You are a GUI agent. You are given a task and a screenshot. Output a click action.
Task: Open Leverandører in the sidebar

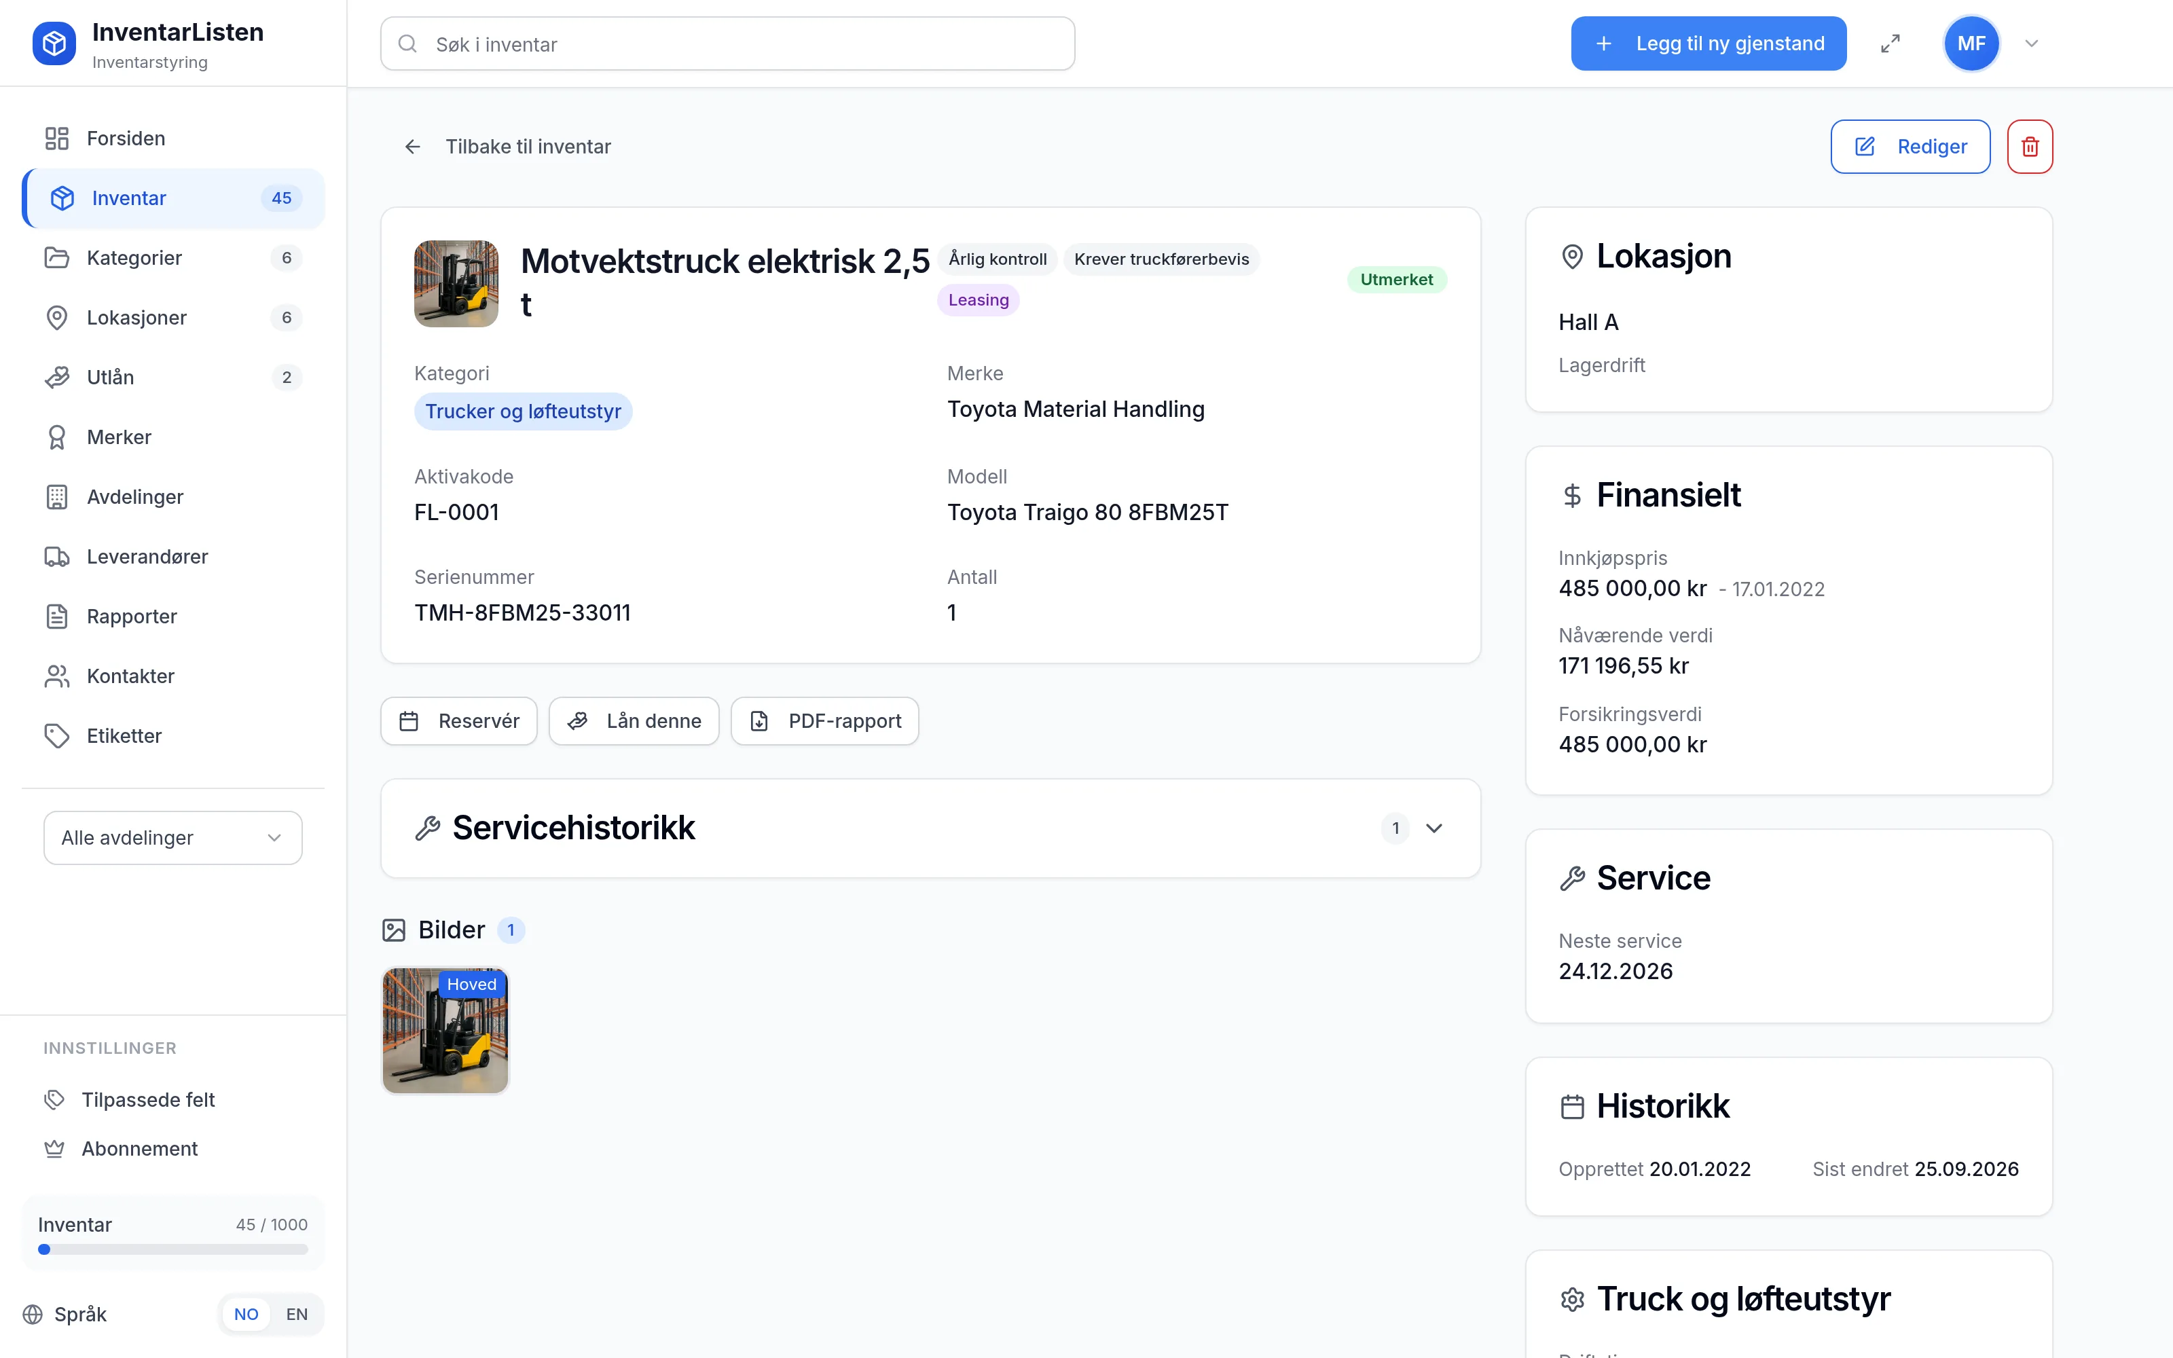[173, 557]
